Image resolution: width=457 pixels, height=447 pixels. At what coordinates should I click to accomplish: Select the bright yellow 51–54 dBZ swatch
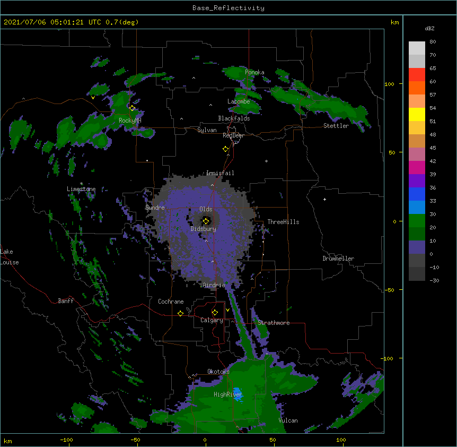[417, 114]
